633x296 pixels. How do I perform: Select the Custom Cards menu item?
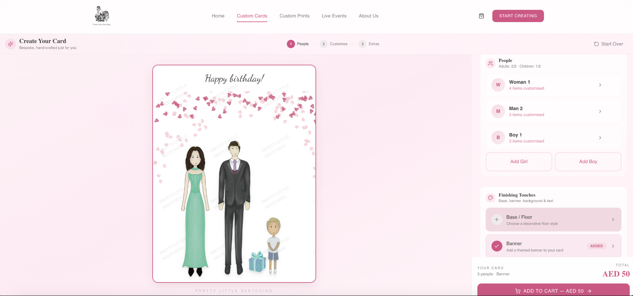pos(252,16)
